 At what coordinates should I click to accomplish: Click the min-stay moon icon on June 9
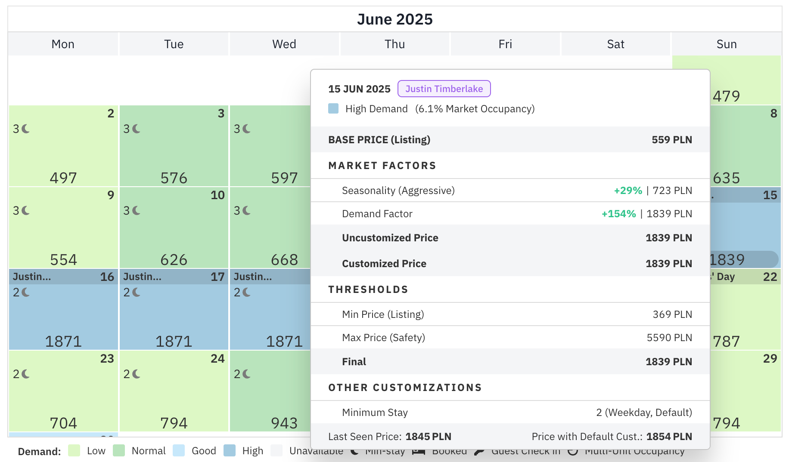pyautogui.click(x=26, y=210)
